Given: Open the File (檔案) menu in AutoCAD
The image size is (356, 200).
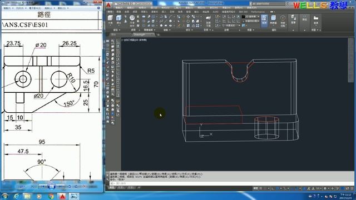Looking at the screenshot, I should click(x=118, y=8).
